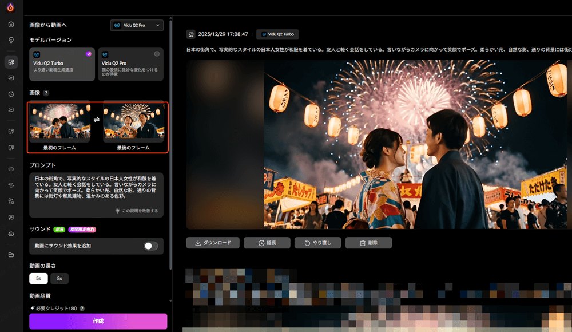Click the 削除 button

[x=368, y=243]
